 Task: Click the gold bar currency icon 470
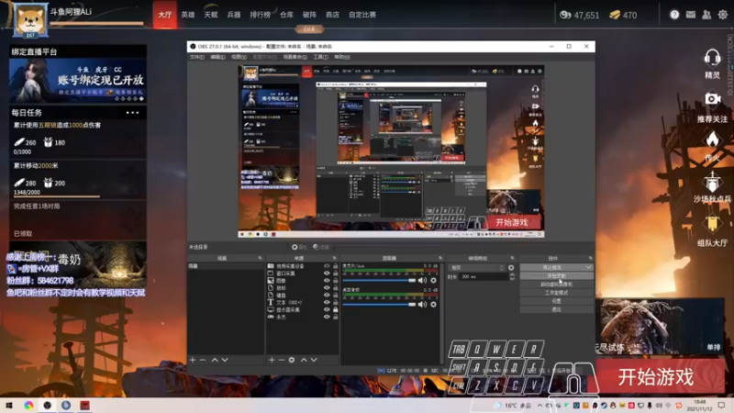point(615,15)
